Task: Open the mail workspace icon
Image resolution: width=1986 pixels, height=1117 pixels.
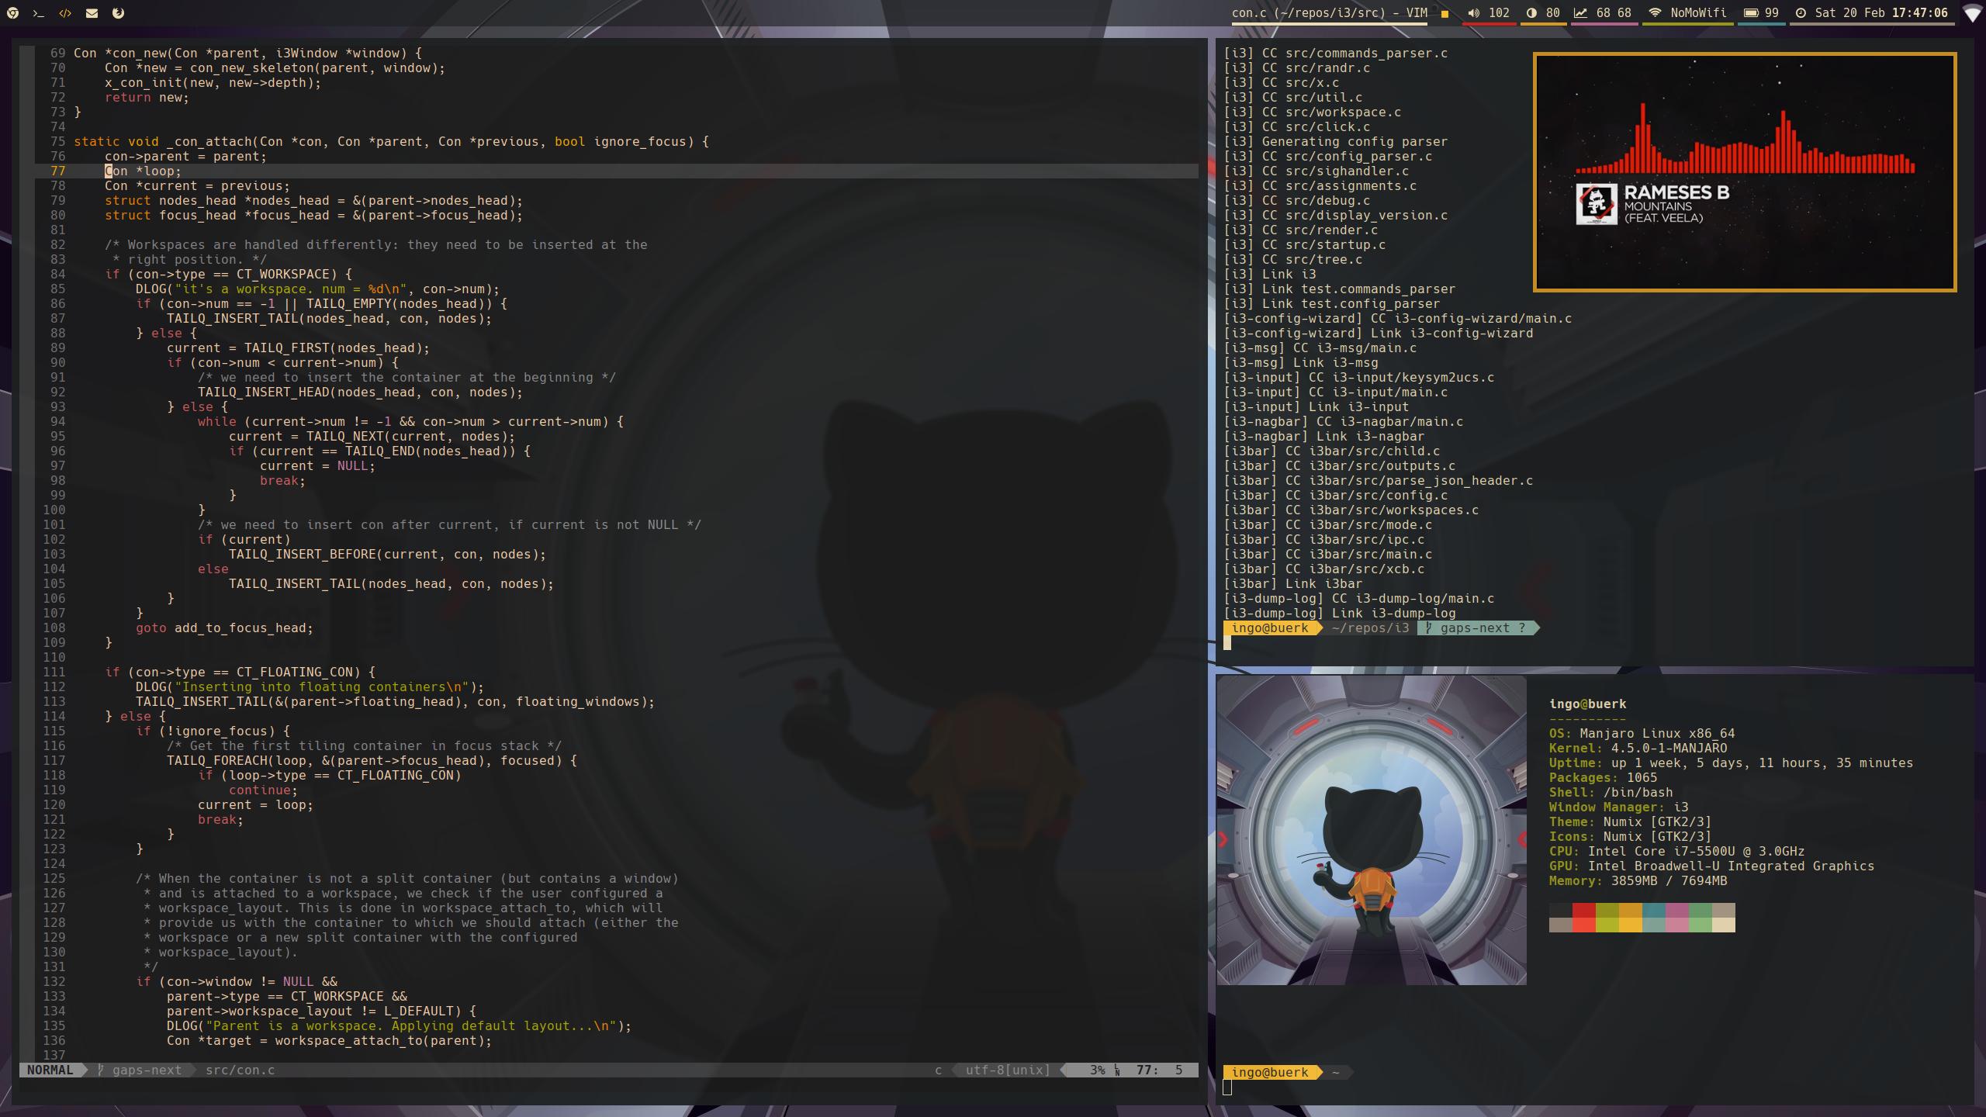Action: (x=92, y=13)
